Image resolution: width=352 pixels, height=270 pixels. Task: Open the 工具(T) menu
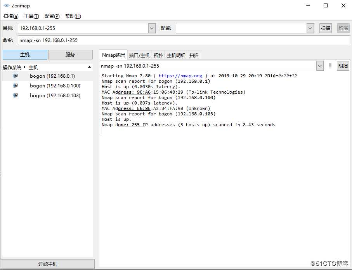pyautogui.click(x=31, y=16)
